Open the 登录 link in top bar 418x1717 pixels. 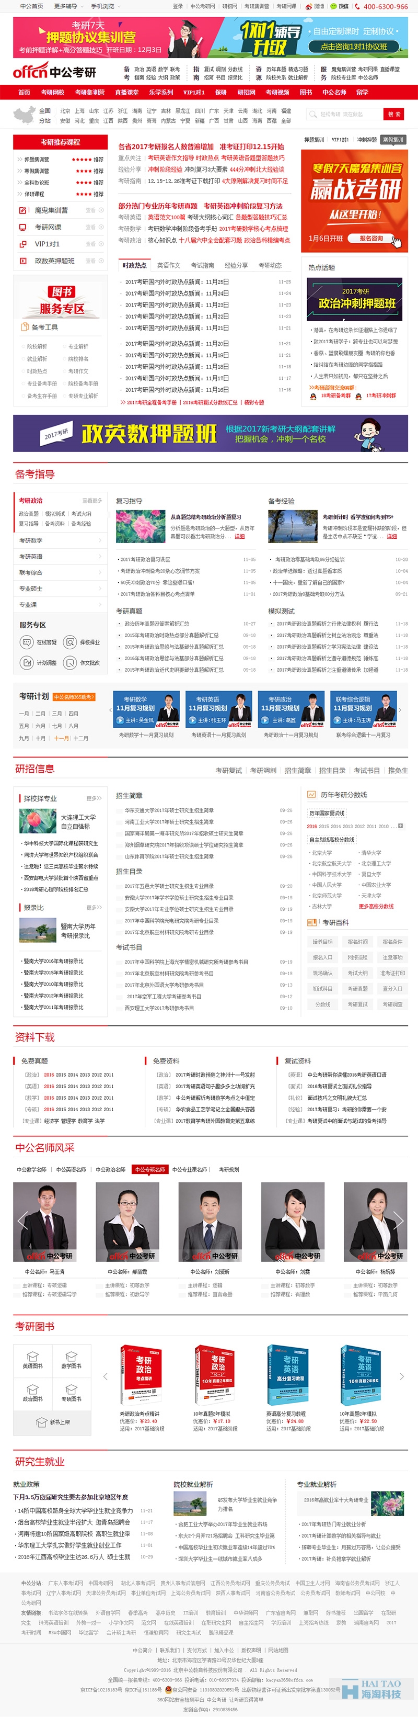click(x=178, y=6)
